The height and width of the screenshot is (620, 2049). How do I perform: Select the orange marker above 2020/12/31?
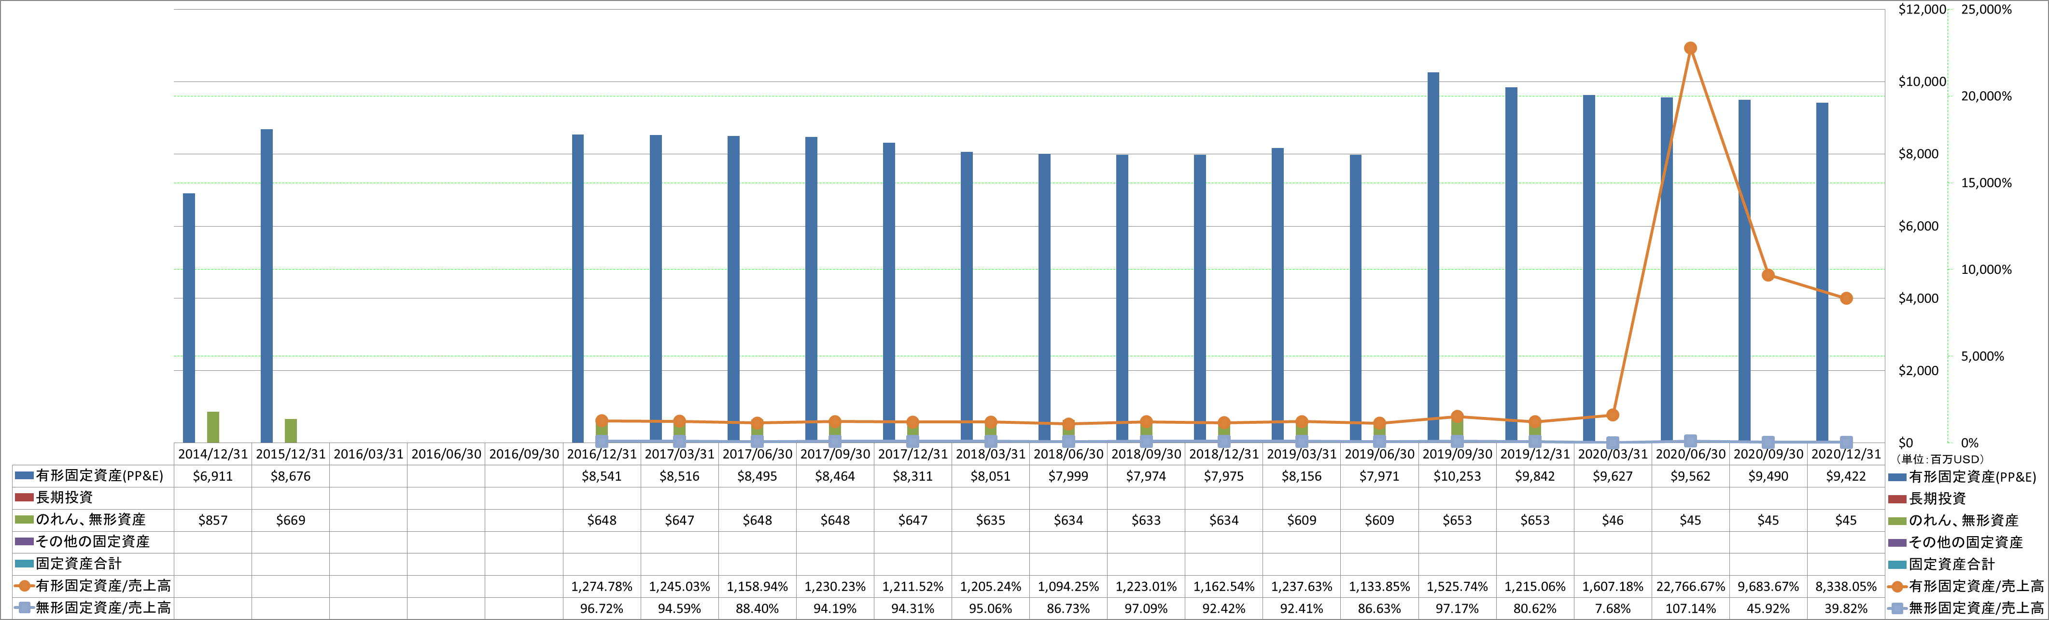[1846, 298]
